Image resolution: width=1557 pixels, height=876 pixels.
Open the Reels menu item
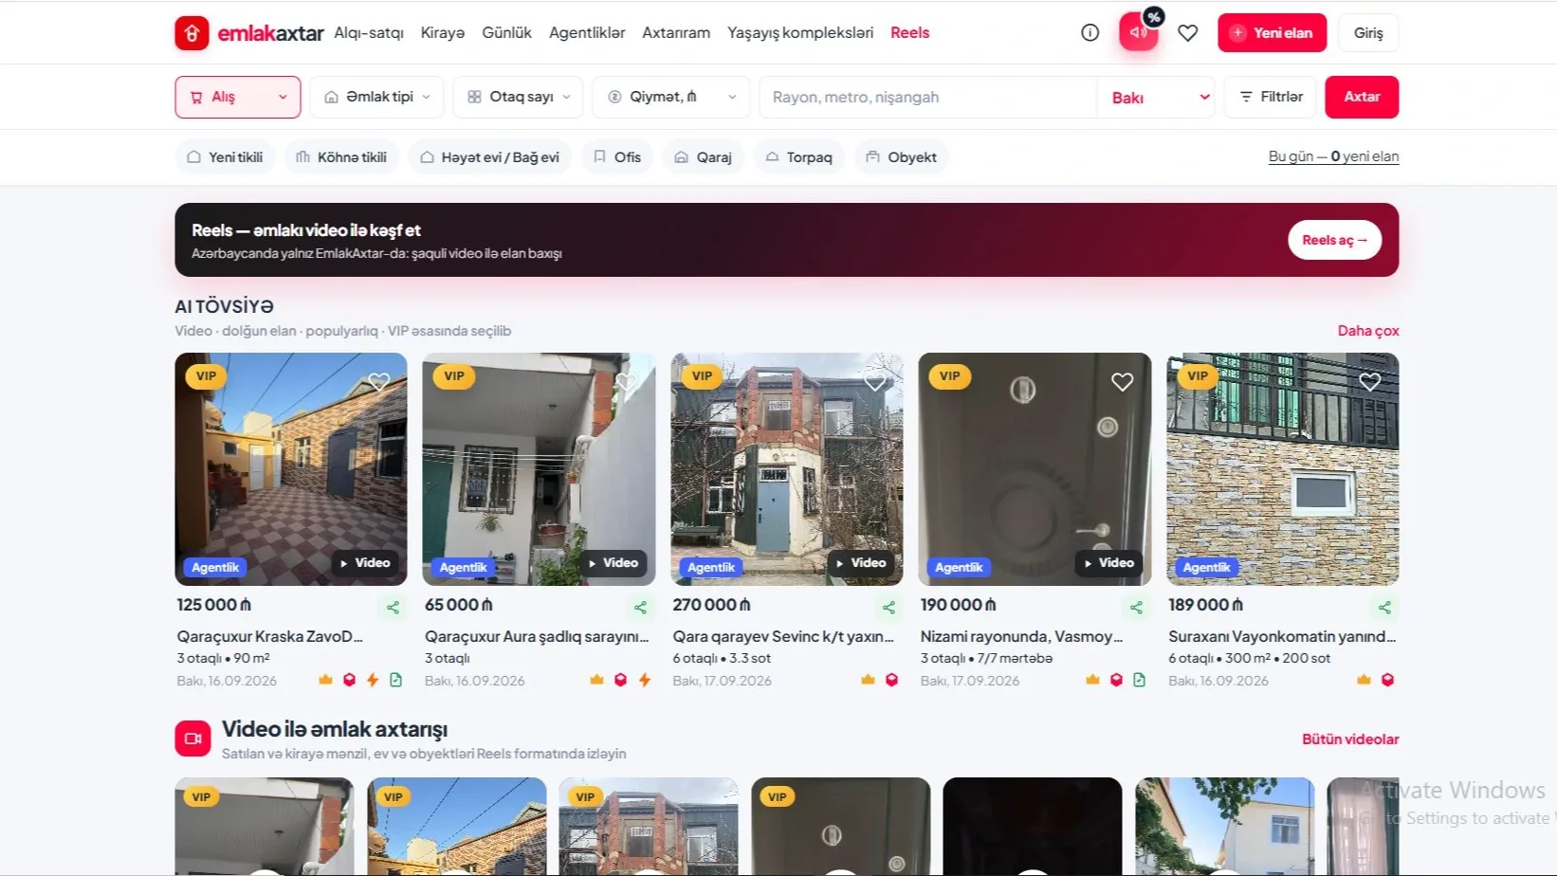909,32
